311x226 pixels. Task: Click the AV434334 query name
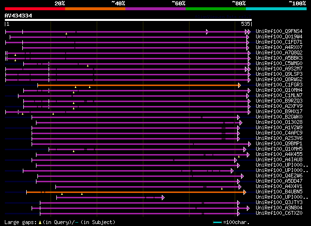(x=18, y=16)
